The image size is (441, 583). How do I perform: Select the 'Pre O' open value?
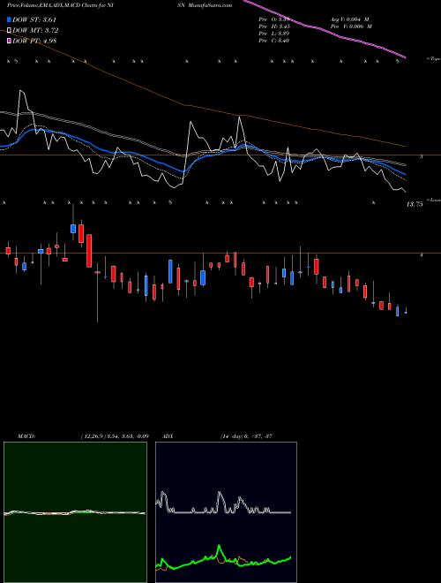(x=274, y=19)
